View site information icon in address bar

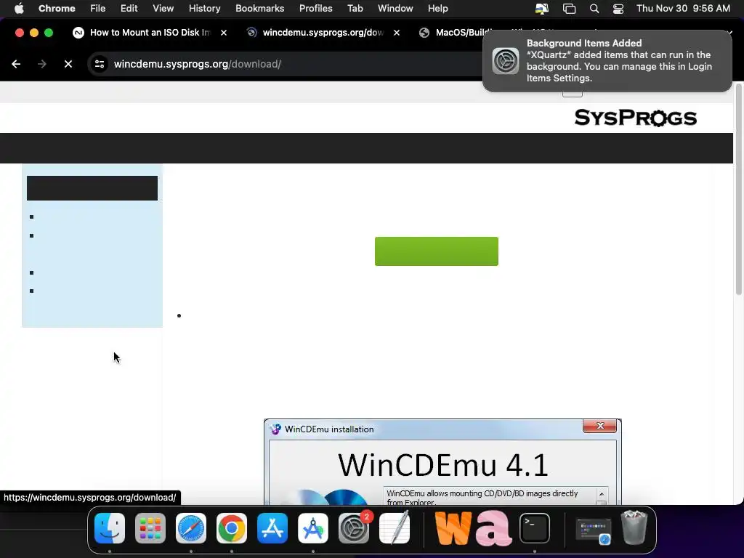click(99, 64)
